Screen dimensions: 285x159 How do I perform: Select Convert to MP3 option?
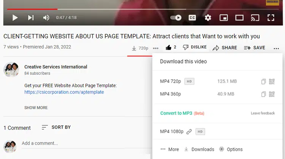point(176,113)
